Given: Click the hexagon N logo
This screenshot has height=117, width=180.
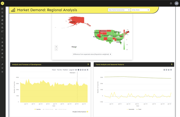Looking at the screenshot, I should point(2,3).
